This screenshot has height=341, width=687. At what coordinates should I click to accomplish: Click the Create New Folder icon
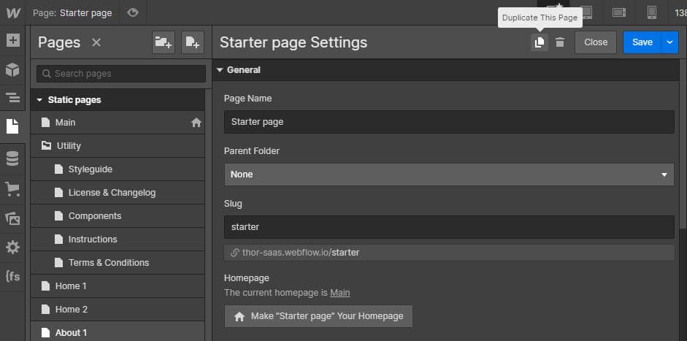(x=164, y=42)
